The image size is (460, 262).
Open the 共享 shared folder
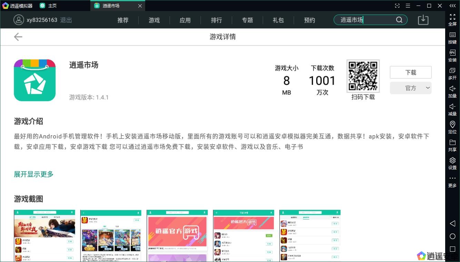coord(452,142)
